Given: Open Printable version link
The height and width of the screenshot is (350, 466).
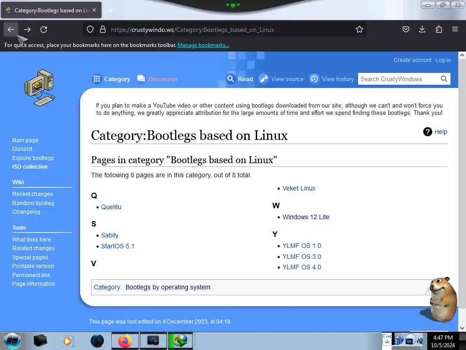Looking at the screenshot, I should [x=33, y=266].
